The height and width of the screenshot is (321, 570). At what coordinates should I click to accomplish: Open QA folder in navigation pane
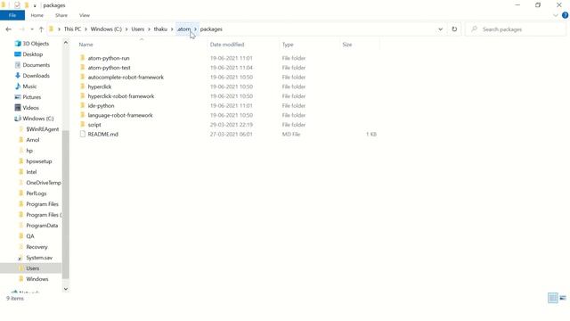pyautogui.click(x=30, y=236)
